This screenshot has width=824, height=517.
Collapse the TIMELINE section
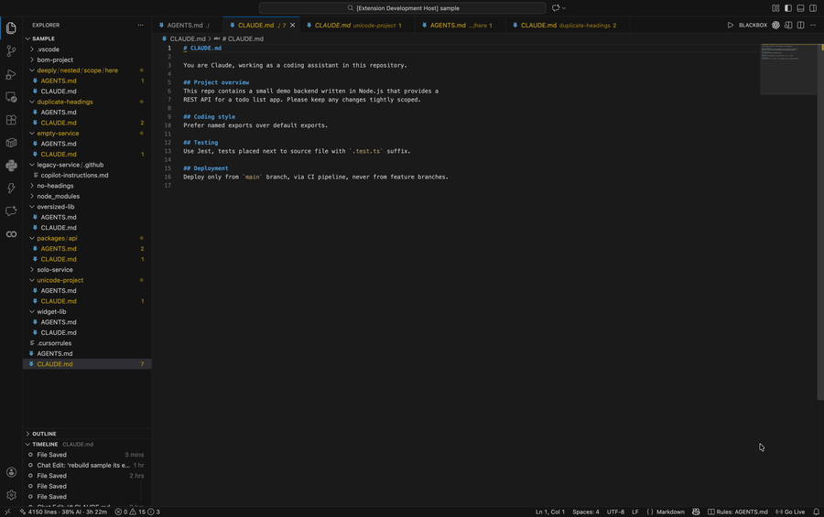click(x=45, y=445)
